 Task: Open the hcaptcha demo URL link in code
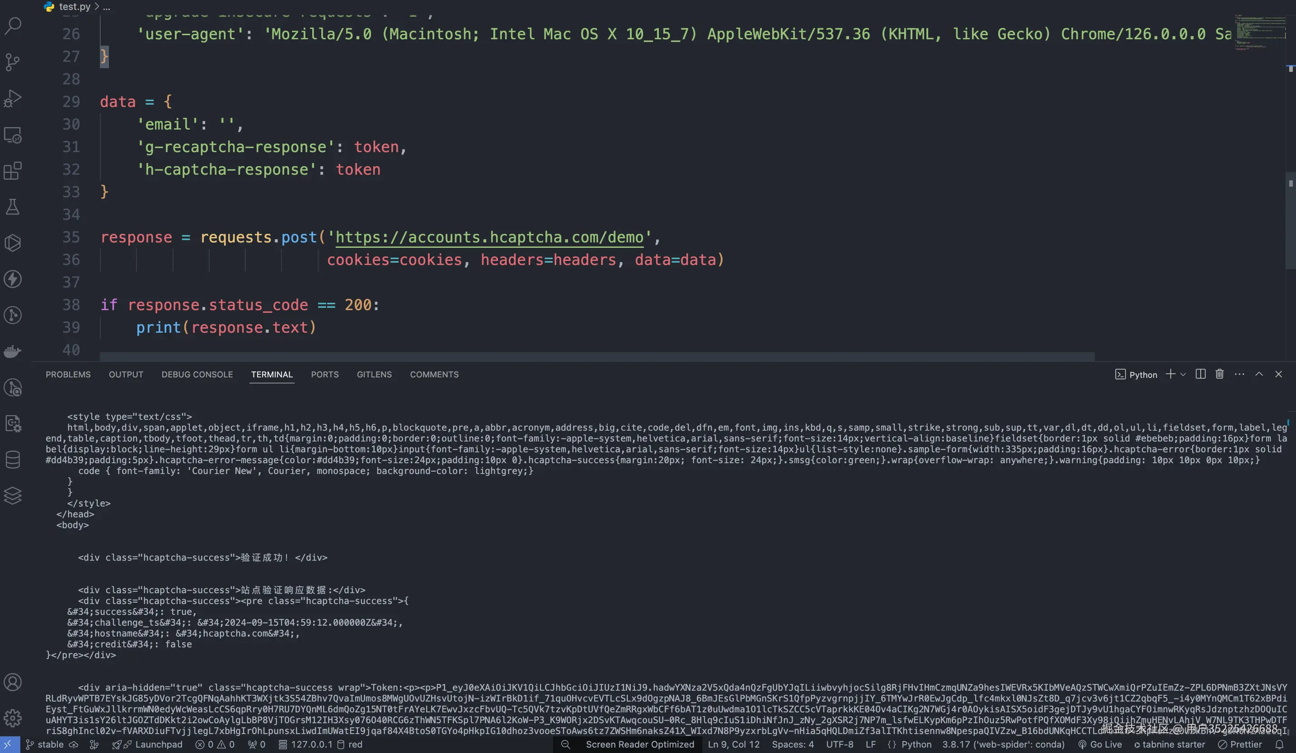(x=489, y=237)
